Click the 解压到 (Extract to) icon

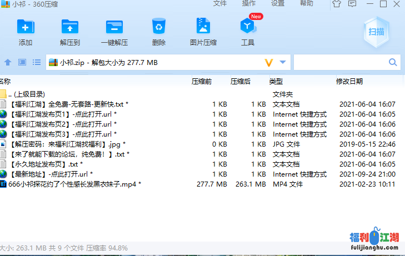69,27
